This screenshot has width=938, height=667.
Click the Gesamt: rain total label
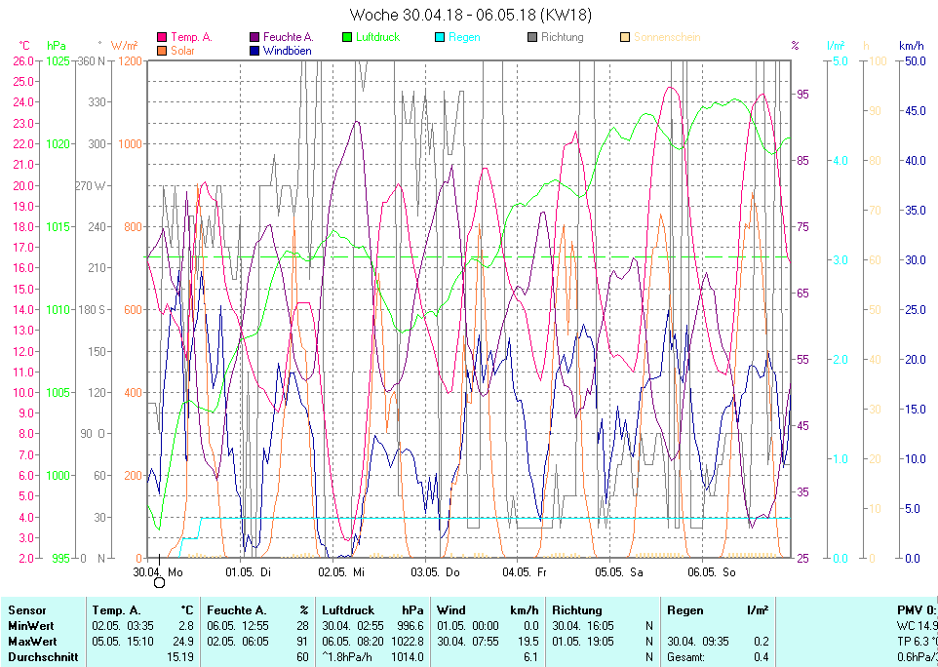tap(685, 657)
